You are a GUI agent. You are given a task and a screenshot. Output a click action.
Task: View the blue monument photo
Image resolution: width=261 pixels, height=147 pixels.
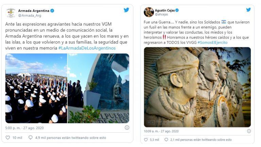(x=98, y=88)
